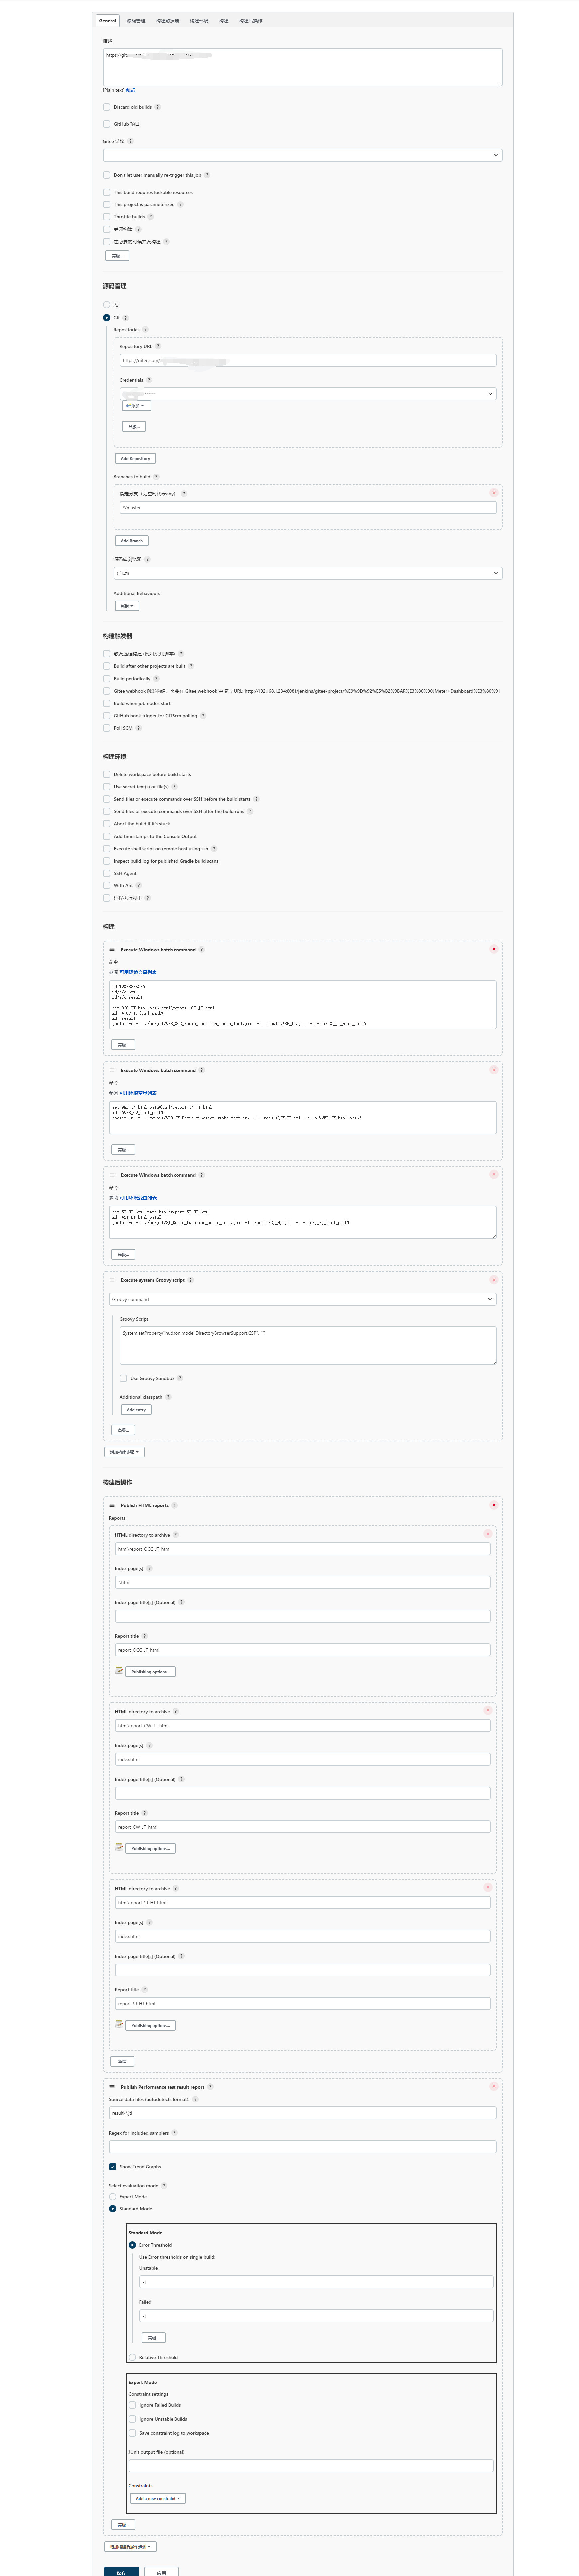The width and height of the screenshot is (579, 2576).
Task: Click the Source data files input field
Action: coord(302,2113)
